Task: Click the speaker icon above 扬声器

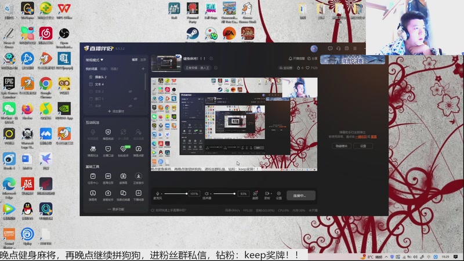Action: point(206,194)
